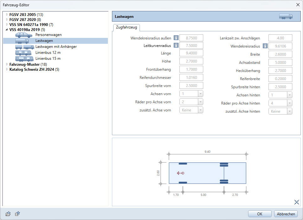Select Linienbus 15 m in tree

[x=48, y=59]
